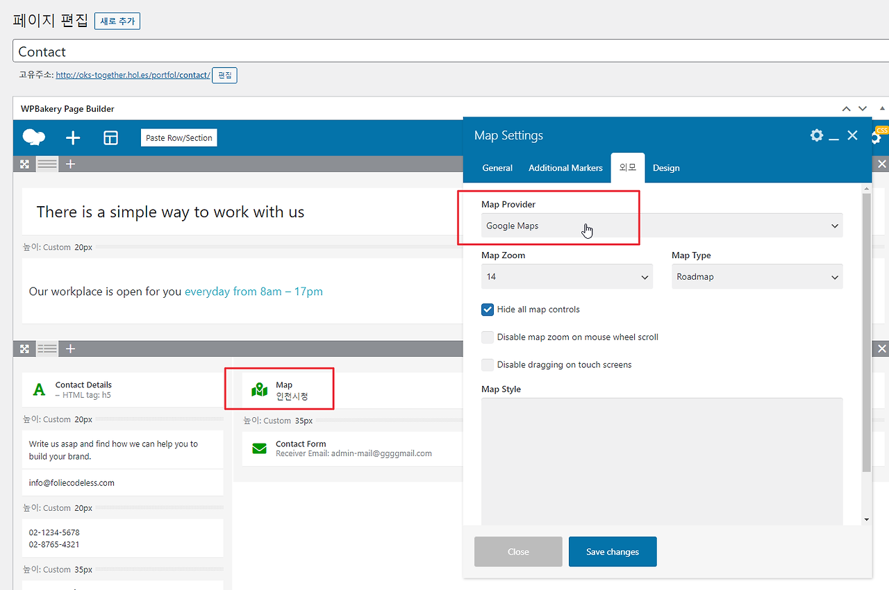Switch to the Additional Markers tab
Screen dimensions: 889x590
pos(565,168)
